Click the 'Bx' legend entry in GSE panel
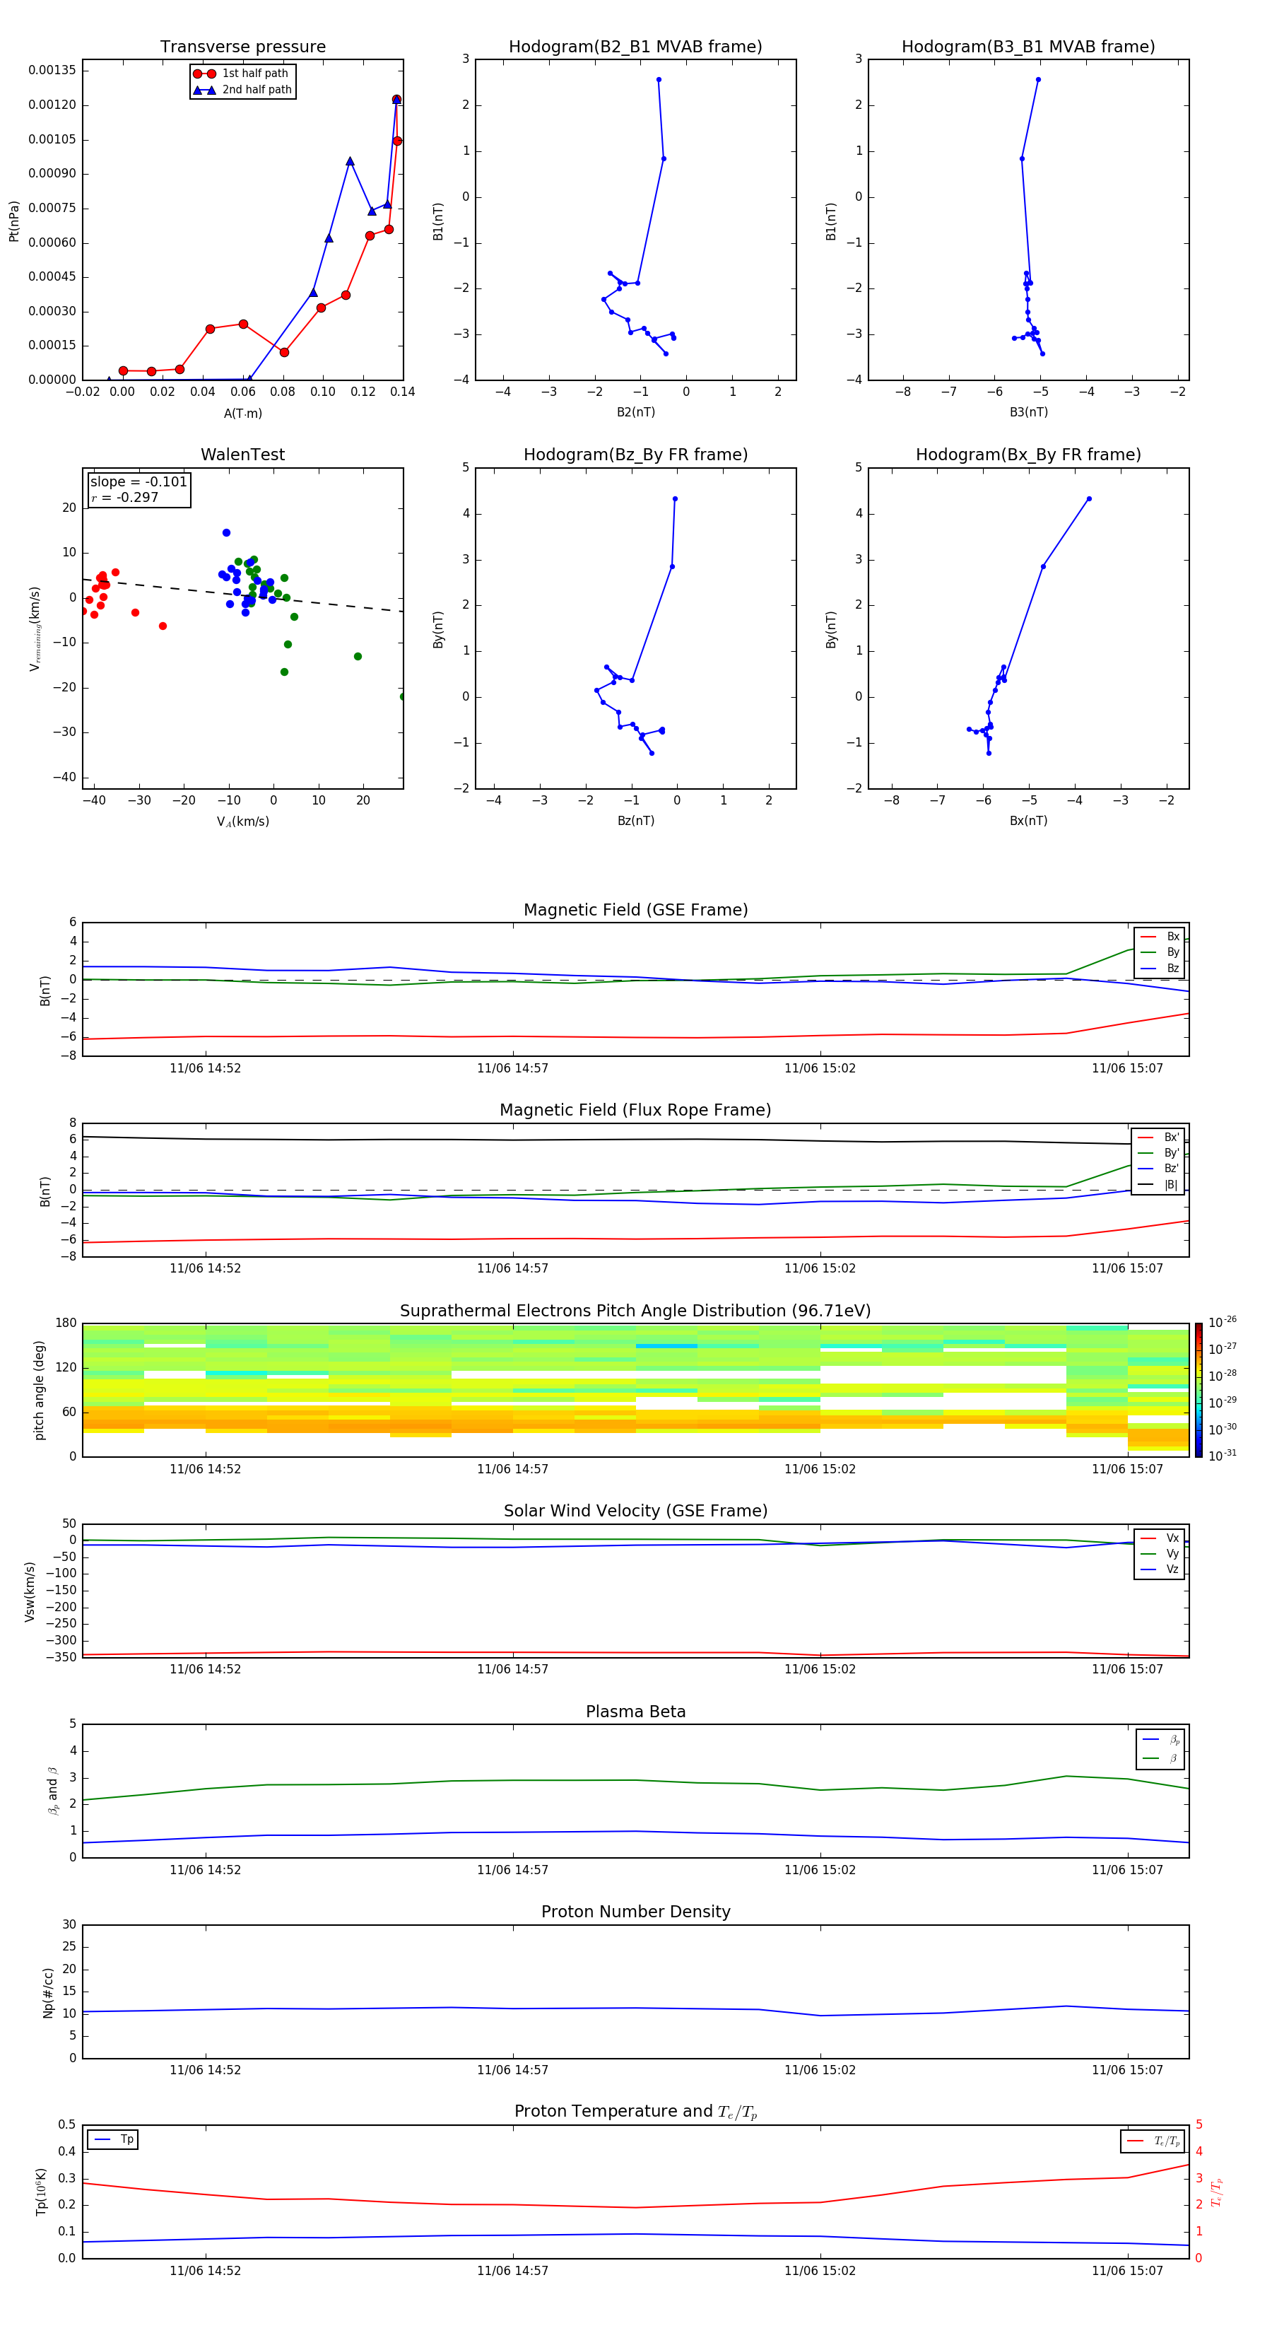1272x2333 pixels. click(x=1160, y=937)
